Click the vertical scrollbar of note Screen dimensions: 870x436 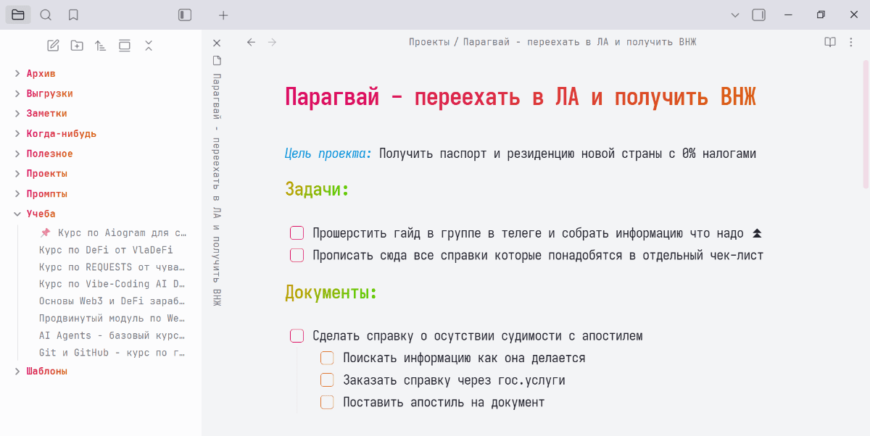(x=866, y=123)
